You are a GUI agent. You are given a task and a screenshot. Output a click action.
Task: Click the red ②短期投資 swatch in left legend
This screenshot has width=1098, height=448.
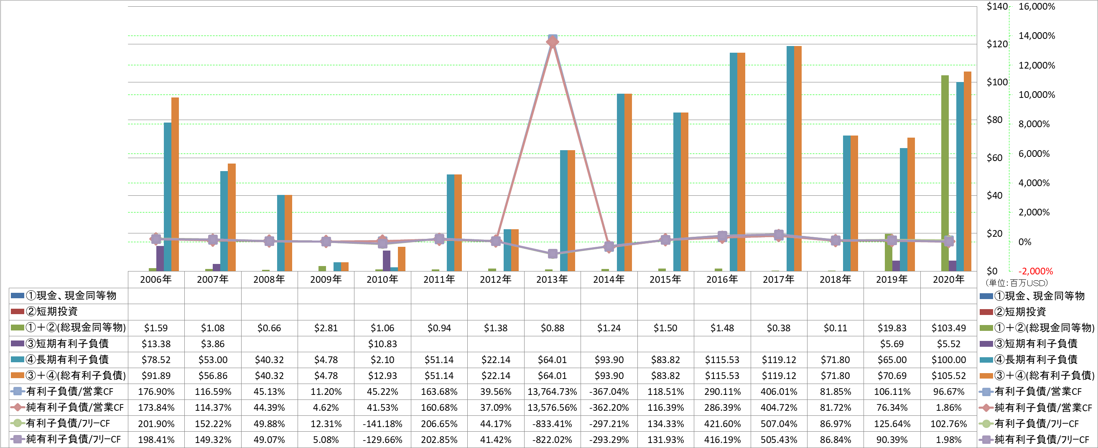18,311
